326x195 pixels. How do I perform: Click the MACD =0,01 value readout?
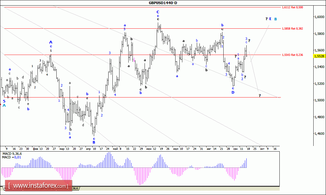tap(12, 157)
